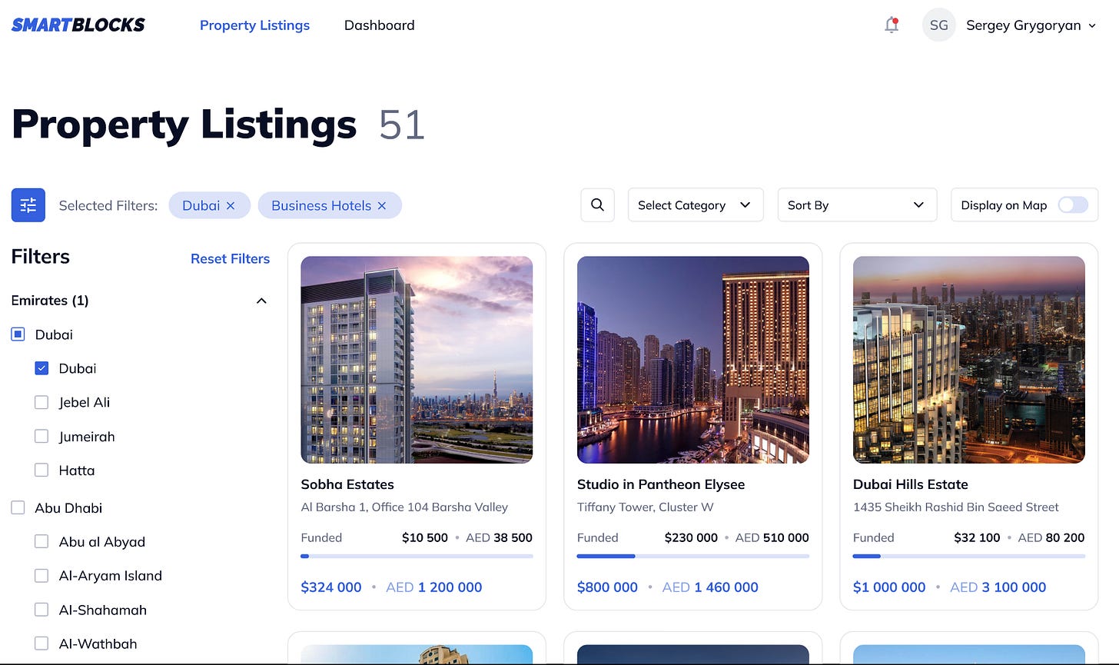Screen dimensions: 1119x665
Task: Check the Jebel Ali checkbox
Action: coord(42,402)
